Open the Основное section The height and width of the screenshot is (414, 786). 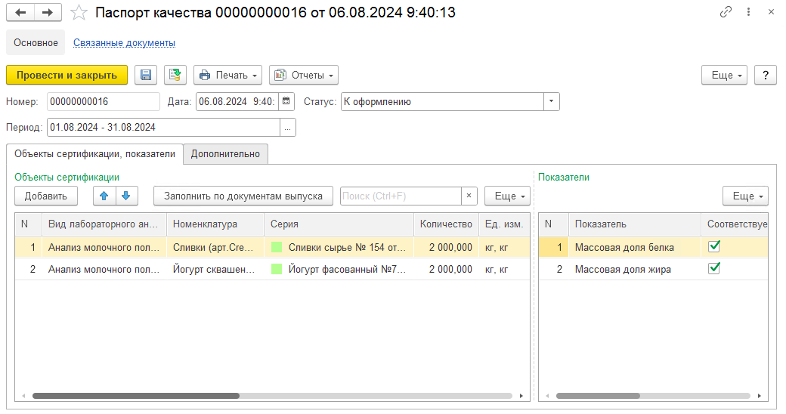point(36,42)
